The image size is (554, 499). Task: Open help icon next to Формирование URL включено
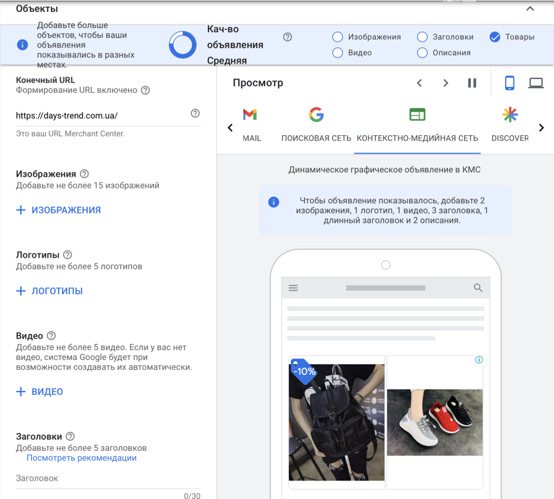(x=145, y=90)
